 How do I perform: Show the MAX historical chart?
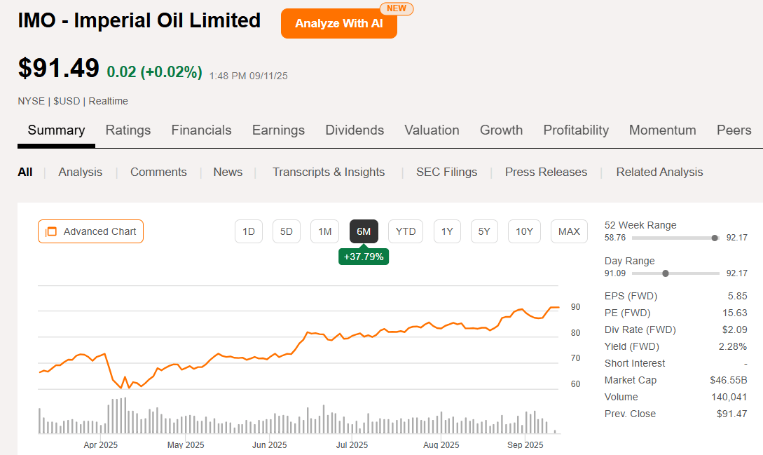569,231
